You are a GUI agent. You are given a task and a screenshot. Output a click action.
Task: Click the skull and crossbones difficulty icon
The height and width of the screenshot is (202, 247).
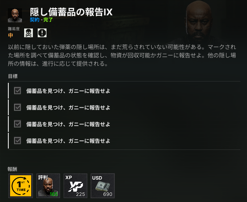point(29,33)
